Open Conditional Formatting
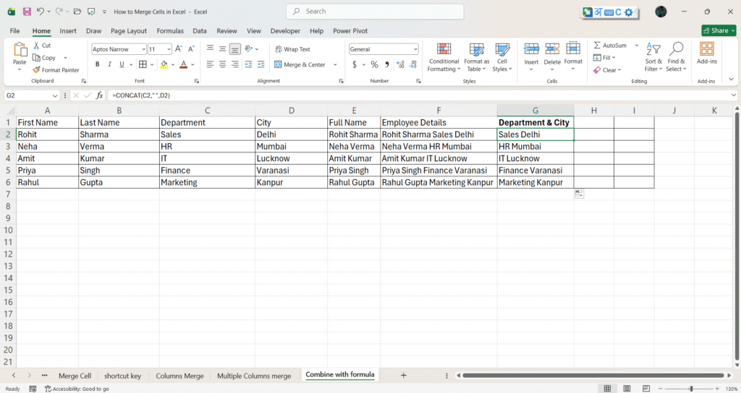The image size is (741, 393). point(444,57)
